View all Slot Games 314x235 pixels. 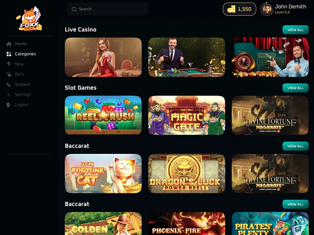(295, 88)
